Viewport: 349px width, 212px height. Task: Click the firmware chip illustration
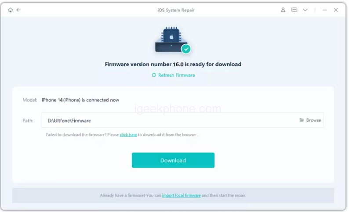pyautogui.click(x=171, y=40)
